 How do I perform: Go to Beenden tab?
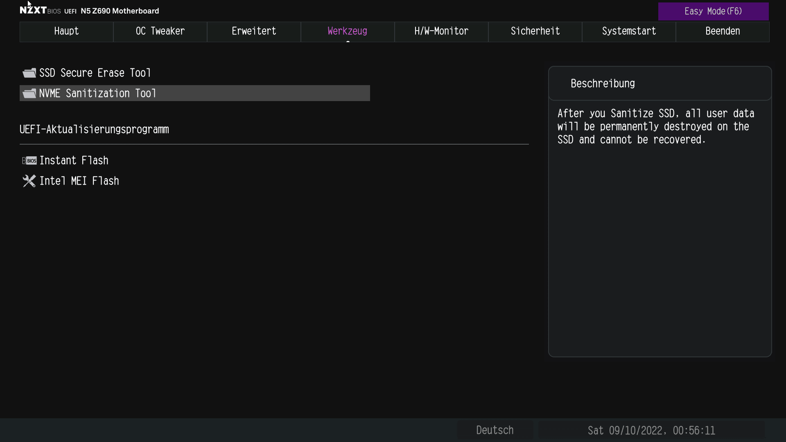coord(723,32)
